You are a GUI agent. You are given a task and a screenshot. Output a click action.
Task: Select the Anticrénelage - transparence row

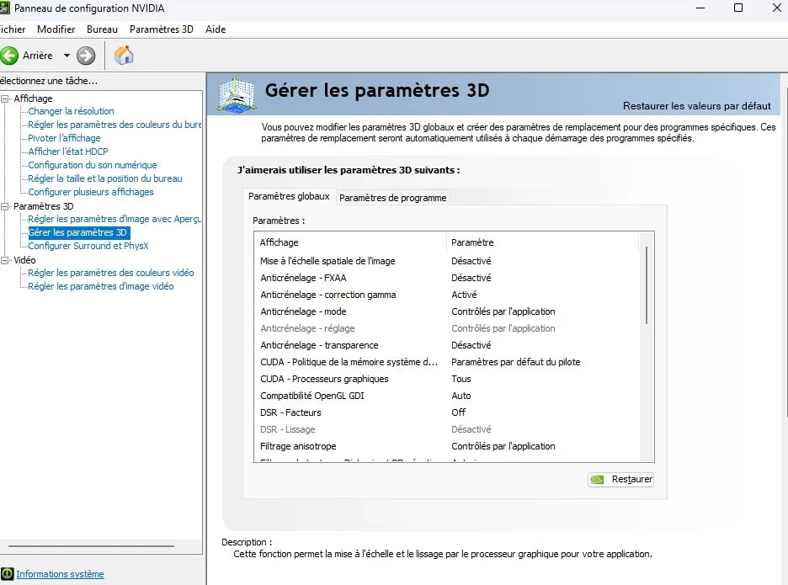446,345
